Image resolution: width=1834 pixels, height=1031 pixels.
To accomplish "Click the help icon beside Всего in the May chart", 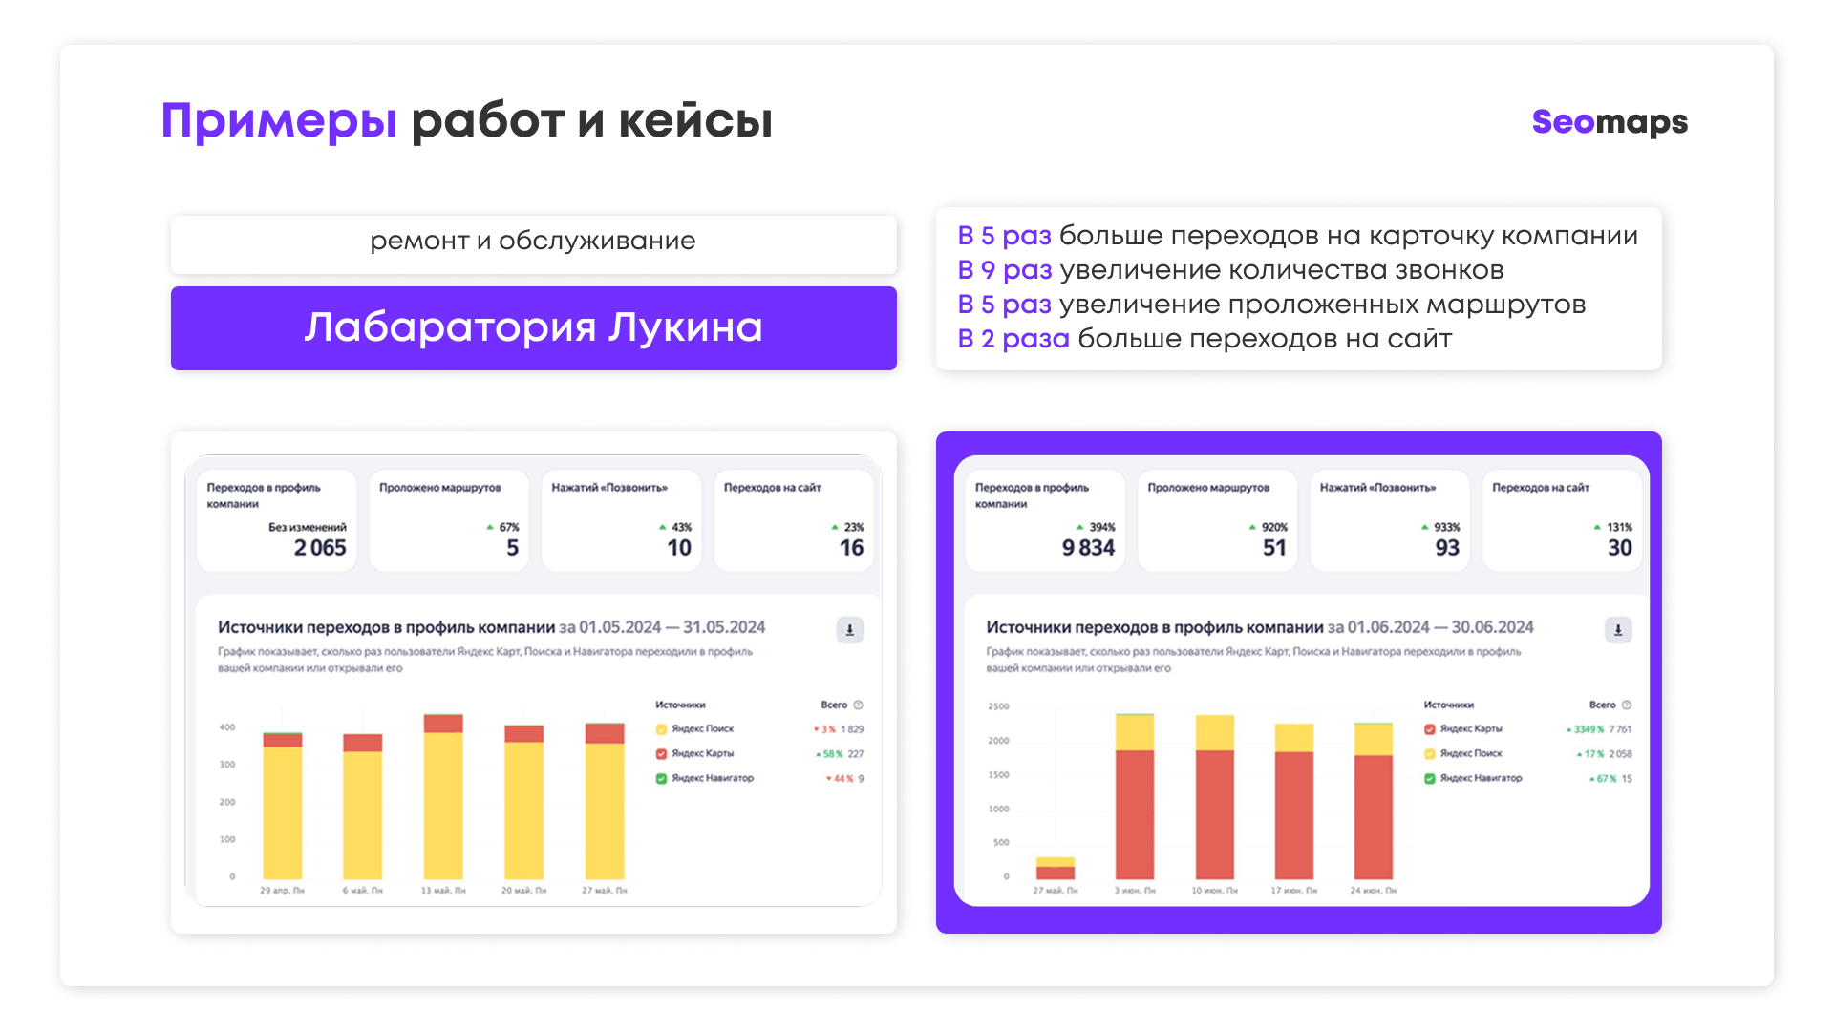I will pos(858,705).
